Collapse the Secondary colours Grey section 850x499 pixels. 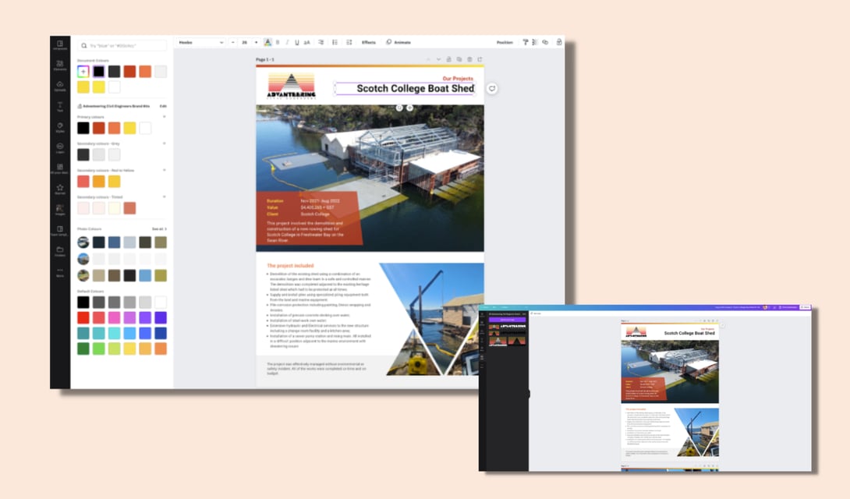[165, 143]
